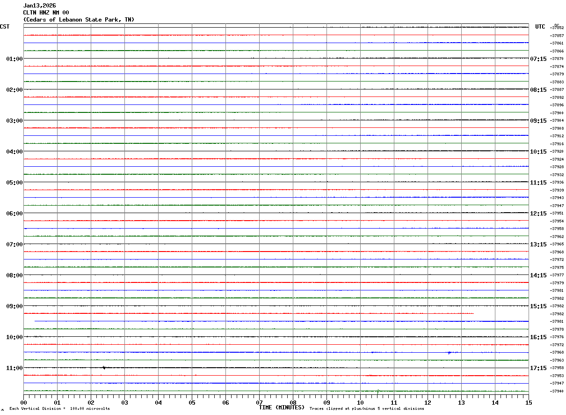Click the seismic spike on the 11:00 black trace
The image size is (566, 415).
pos(104,368)
